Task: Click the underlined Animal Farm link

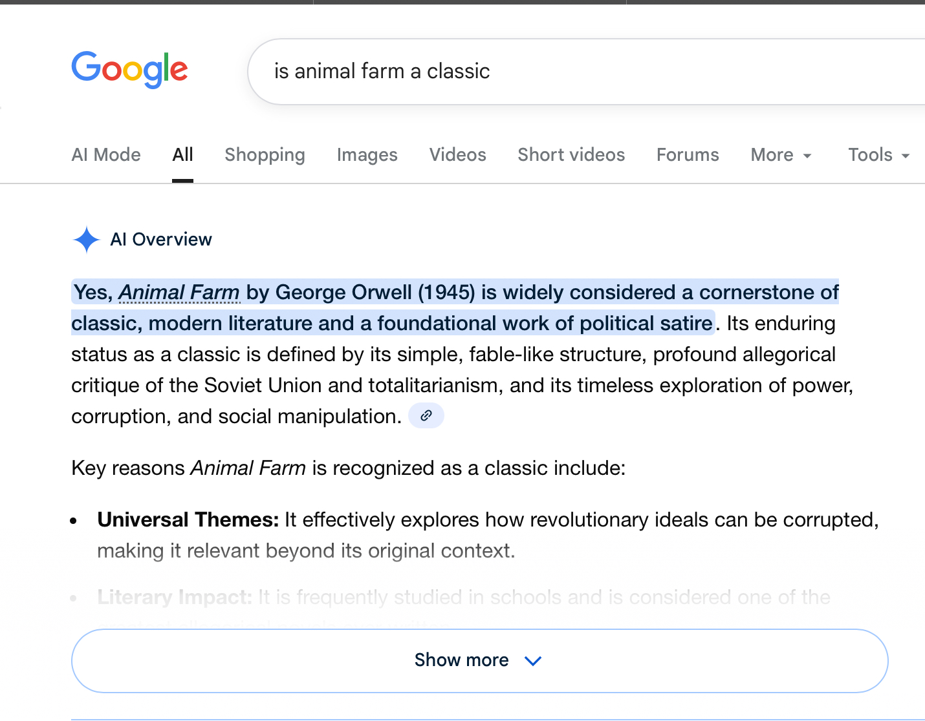Action: click(179, 293)
